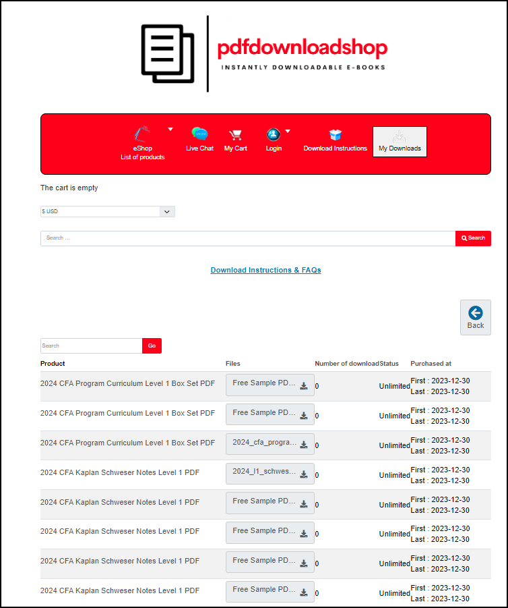Image resolution: width=508 pixels, height=608 pixels.
Task: Click the Login user icon
Action: click(x=274, y=134)
